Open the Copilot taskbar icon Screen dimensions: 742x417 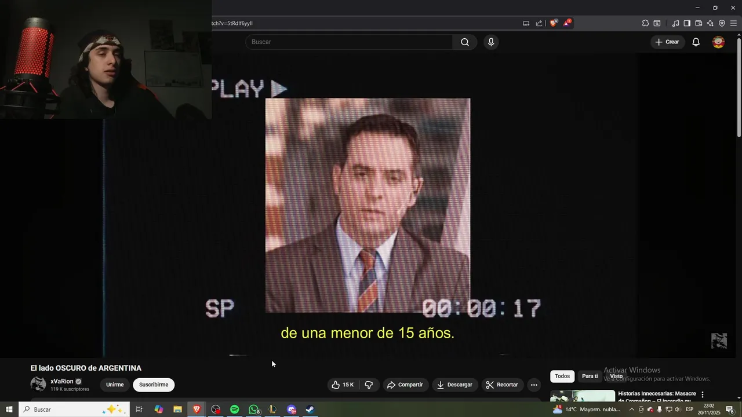158,409
